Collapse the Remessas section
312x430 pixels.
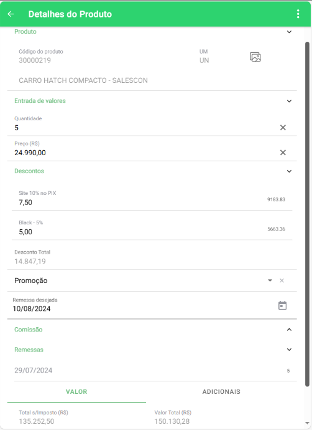(x=289, y=350)
